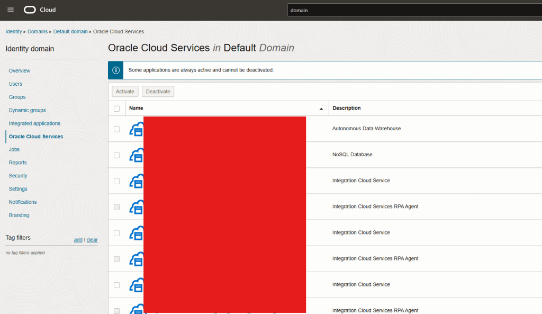The image size is (542, 314).
Task: Clear the tag filters
Action: (x=92, y=240)
